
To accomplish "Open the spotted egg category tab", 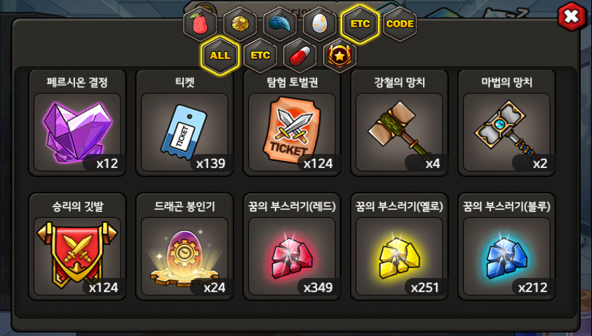I will [x=320, y=24].
